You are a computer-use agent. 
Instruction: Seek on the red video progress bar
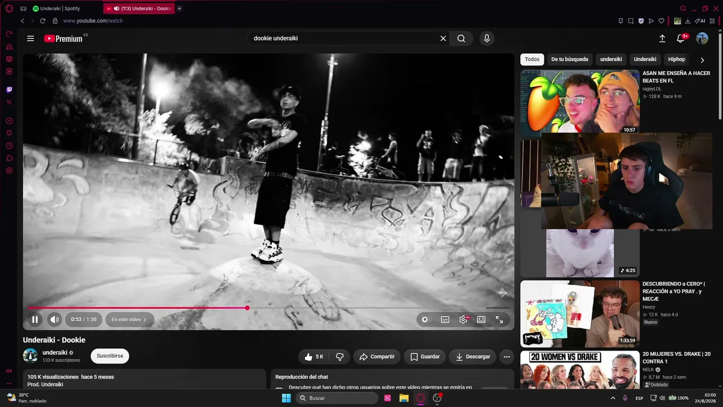tap(268, 308)
